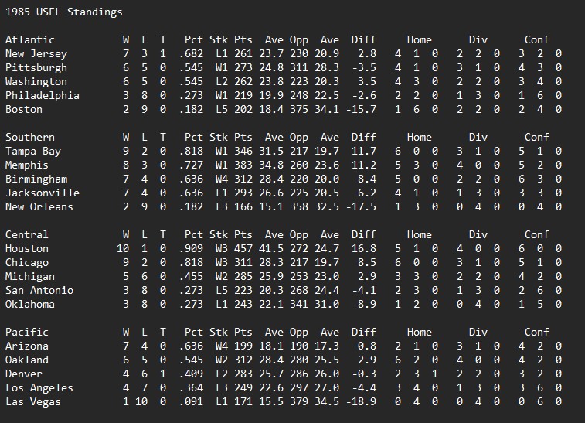Screen dimensions: 585x423
Task: Click the Houston team name
Action: coord(26,248)
